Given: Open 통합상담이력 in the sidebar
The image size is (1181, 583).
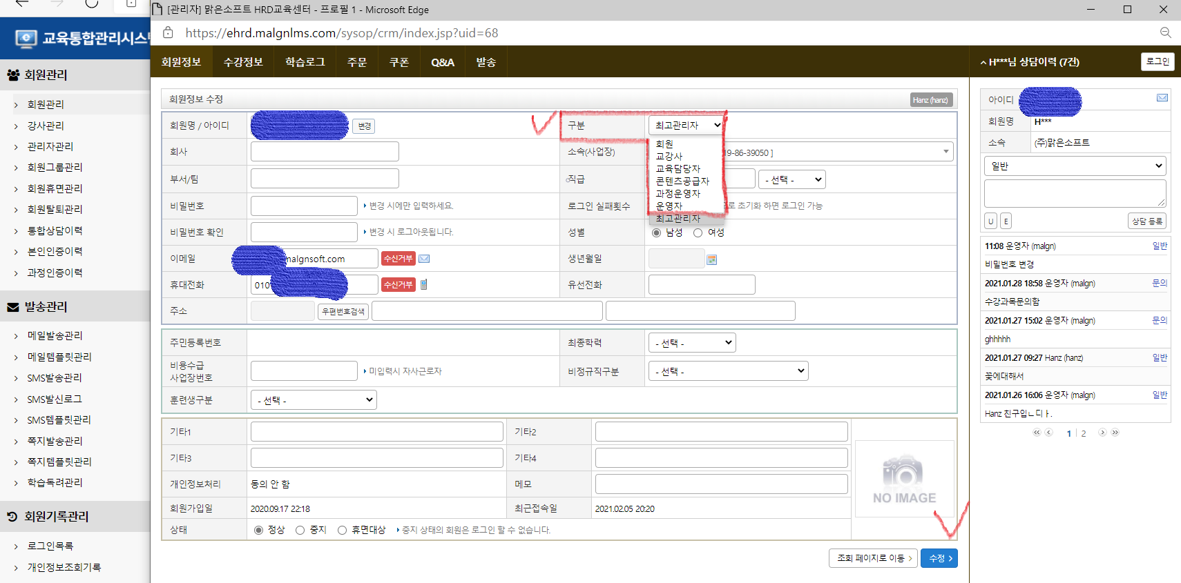Looking at the screenshot, I should [x=55, y=230].
